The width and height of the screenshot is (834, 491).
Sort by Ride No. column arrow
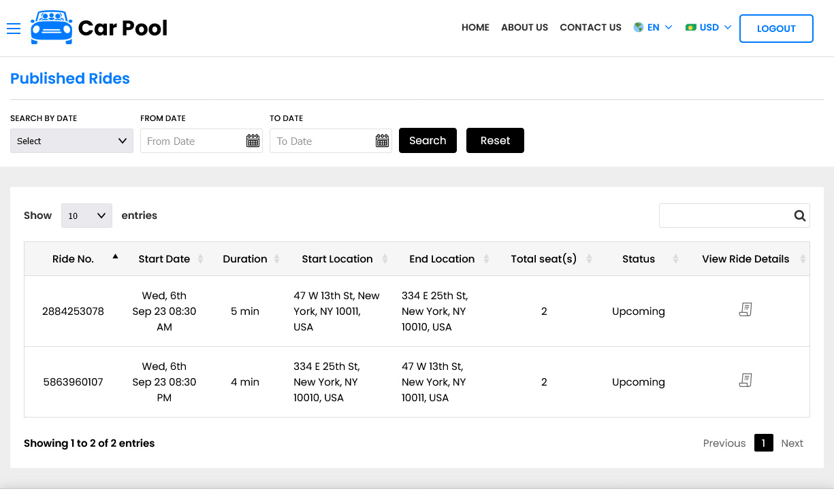pyautogui.click(x=115, y=256)
